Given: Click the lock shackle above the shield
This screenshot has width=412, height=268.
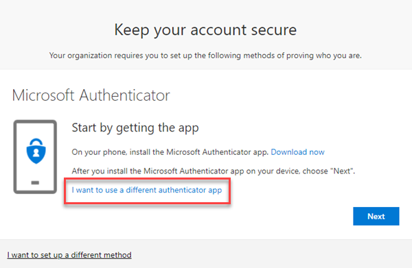Looking at the screenshot, I should pos(36,143).
